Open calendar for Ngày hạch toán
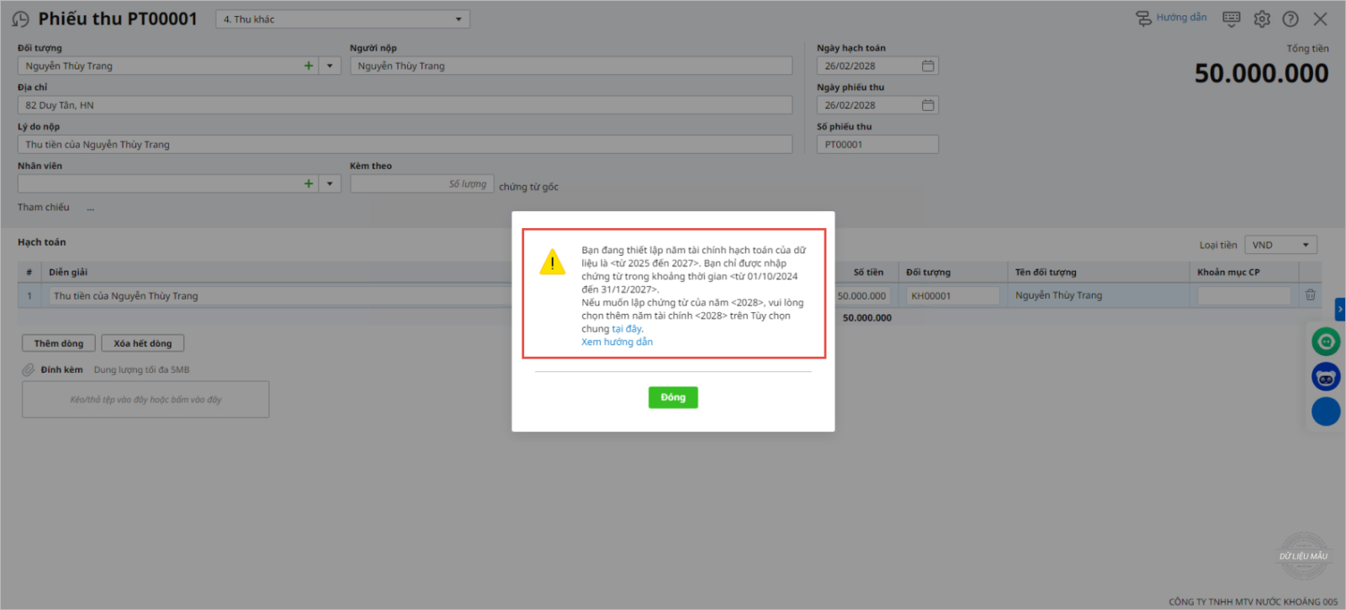This screenshot has height=610, width=1346. pos(927,66)
